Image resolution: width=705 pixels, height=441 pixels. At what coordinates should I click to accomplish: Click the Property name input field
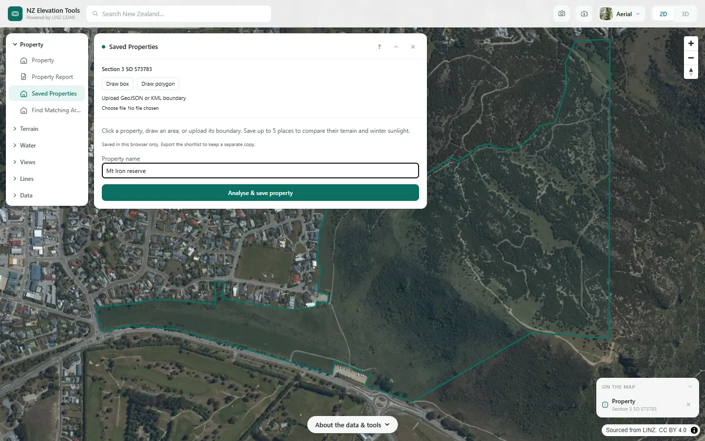[x=260, y=171]
